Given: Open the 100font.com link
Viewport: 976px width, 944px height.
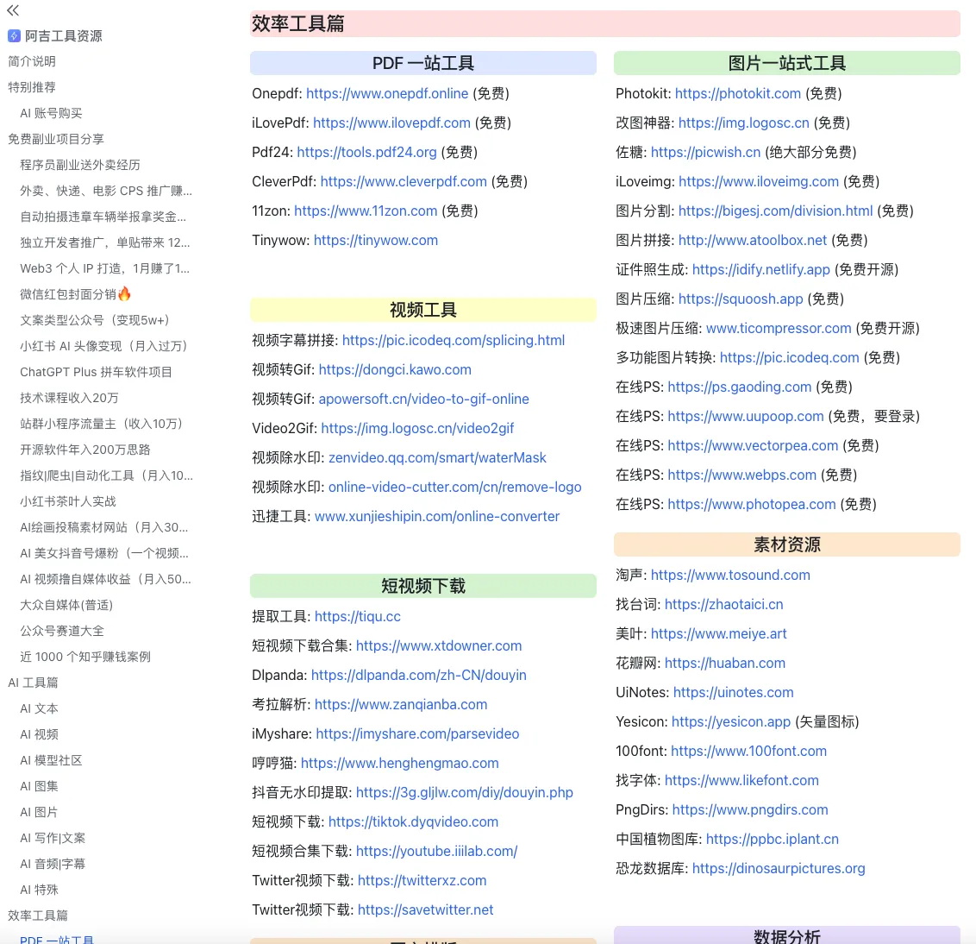Looking at the screenshot, I should (x=748, y=750).
